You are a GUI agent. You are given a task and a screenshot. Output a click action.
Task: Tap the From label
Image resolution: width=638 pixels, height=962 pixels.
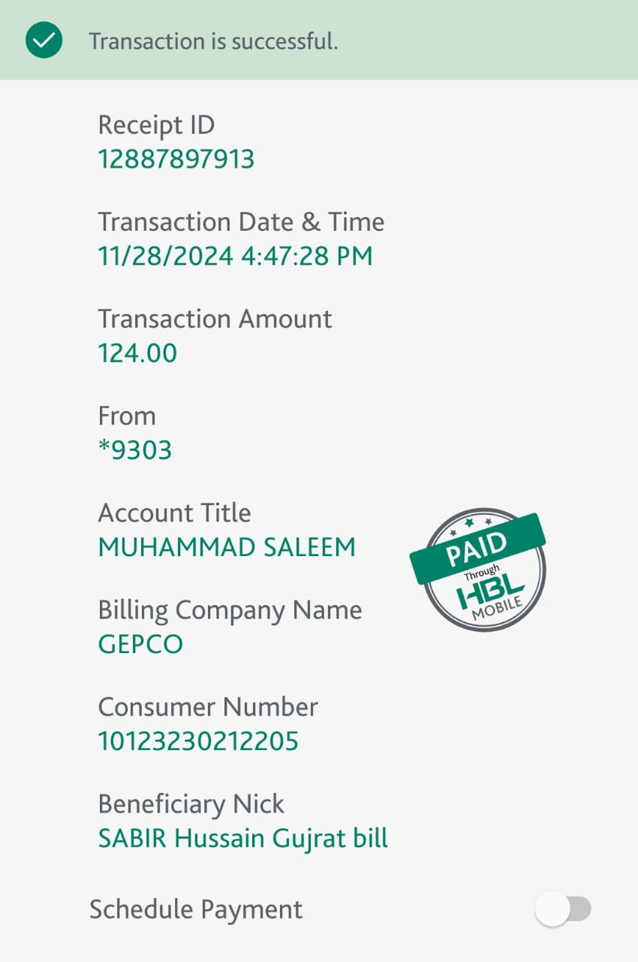click(127, 416)
